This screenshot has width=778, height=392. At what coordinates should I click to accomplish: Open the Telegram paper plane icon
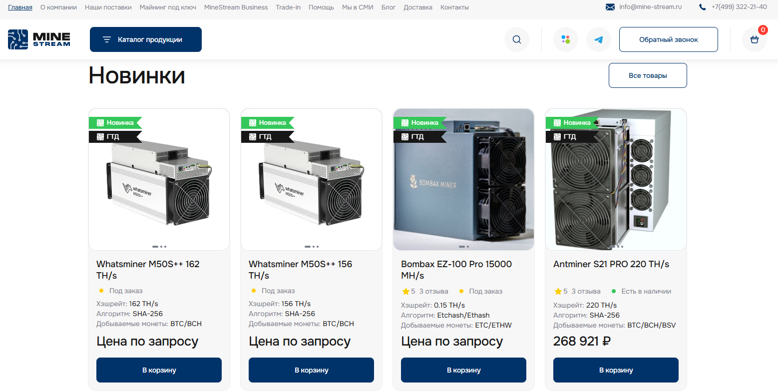click(599, 39)
